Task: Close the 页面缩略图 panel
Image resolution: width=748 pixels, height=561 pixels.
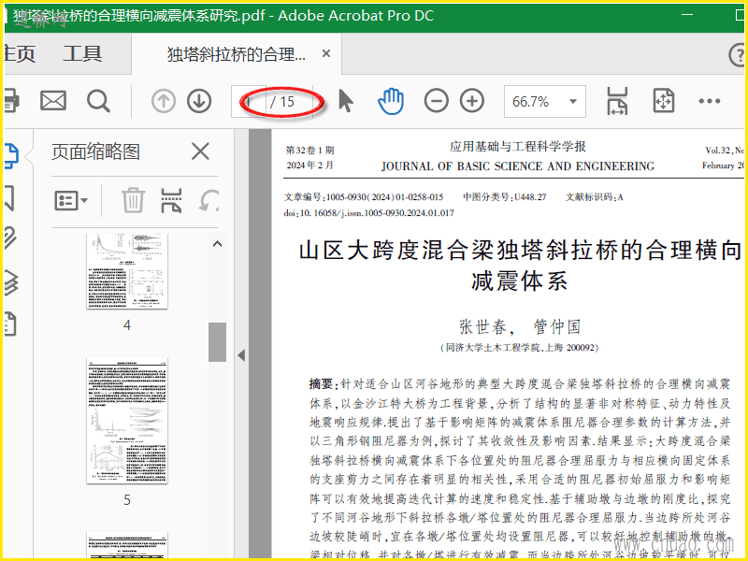Action: (200, 151)
